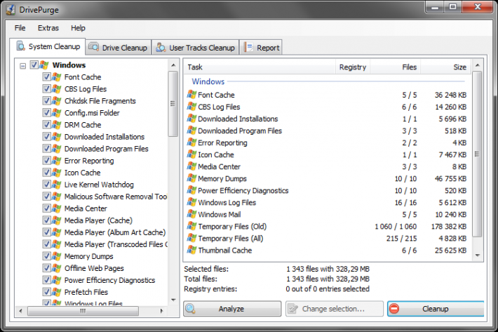Select the Temporary Files (All) result row
498x332 pixels.
coord(327,238)
